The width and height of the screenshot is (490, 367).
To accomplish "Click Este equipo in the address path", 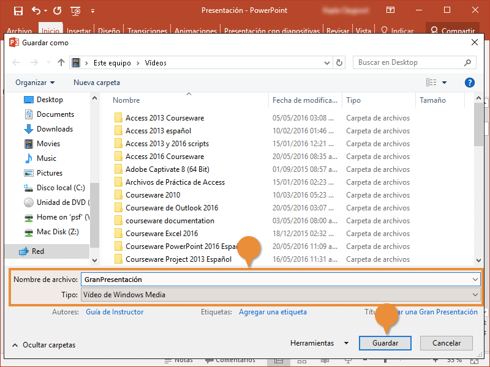I will point(112,63).
